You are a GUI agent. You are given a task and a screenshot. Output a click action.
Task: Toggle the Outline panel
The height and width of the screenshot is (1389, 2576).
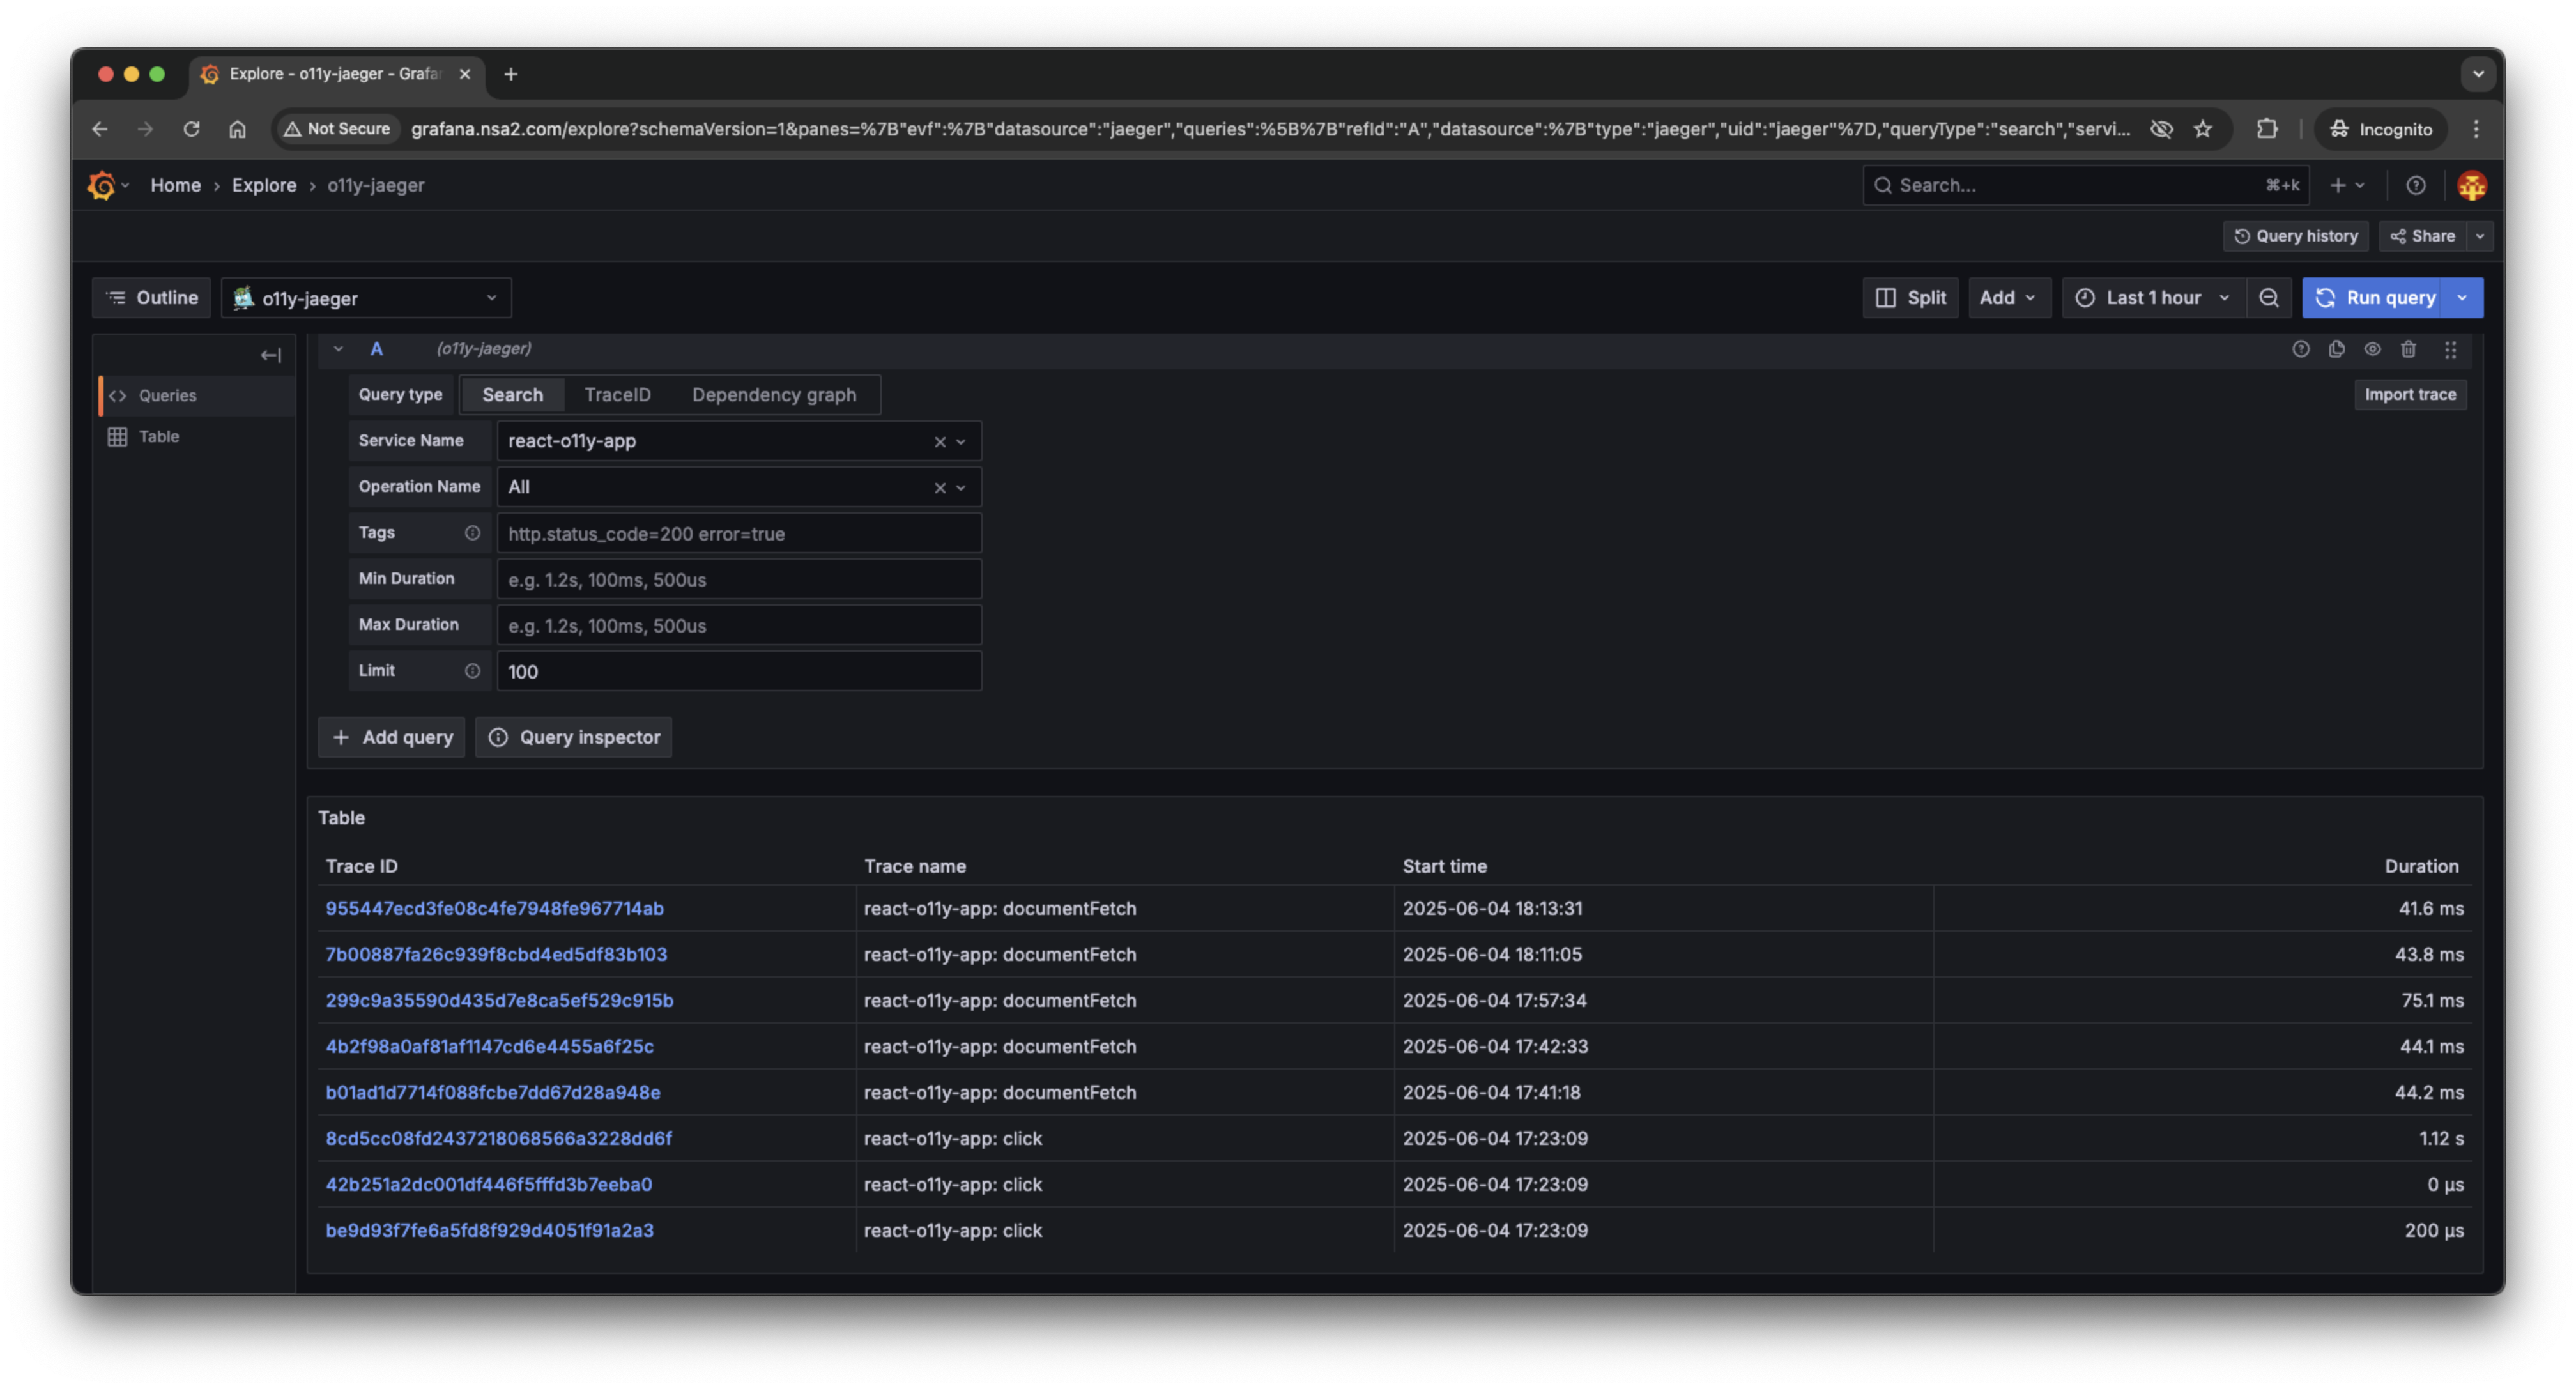click(x=152, y=298)
